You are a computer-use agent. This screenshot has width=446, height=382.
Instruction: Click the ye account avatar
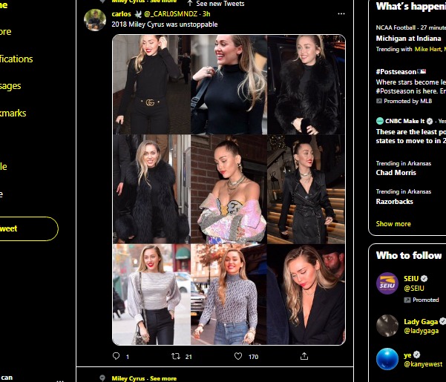(387, 359)
